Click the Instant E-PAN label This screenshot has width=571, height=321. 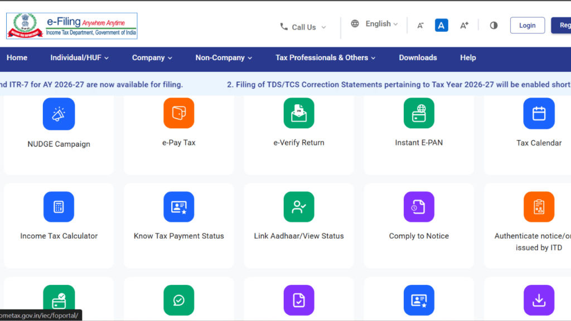pyautogui.click(x=419, y=143)
